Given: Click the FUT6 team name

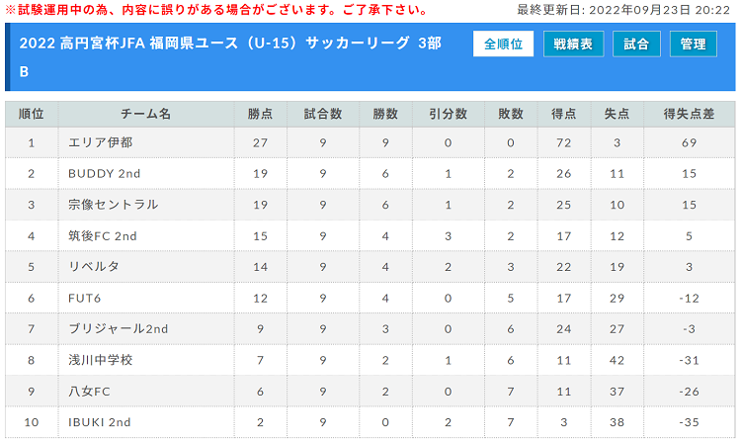Looking at the screenshot, I should click(85, 299).
